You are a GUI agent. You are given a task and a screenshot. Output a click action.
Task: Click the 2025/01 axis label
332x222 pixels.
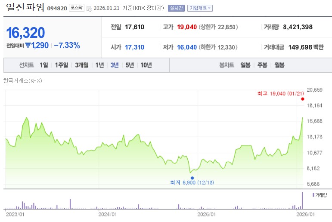click(x=206, y=214)
